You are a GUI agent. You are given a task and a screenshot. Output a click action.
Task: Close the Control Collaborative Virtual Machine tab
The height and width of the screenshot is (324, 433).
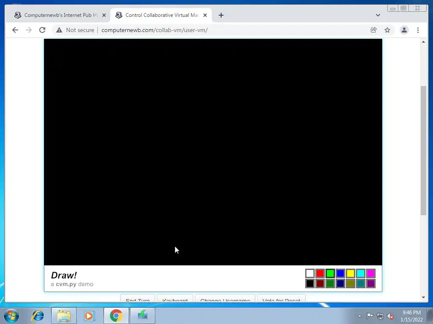[x=205, y=15]
